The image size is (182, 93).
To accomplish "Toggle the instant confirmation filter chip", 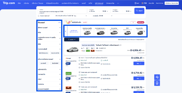I will click(x=55, y=63).
